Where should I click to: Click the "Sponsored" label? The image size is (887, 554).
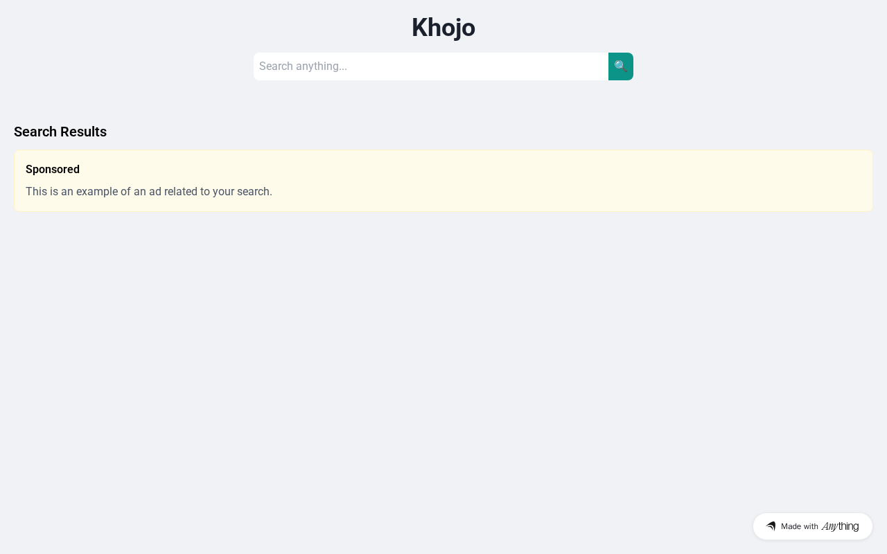coord(53,170)
